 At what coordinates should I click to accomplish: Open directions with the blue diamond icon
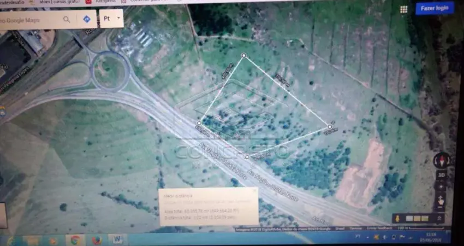(86, 19)
